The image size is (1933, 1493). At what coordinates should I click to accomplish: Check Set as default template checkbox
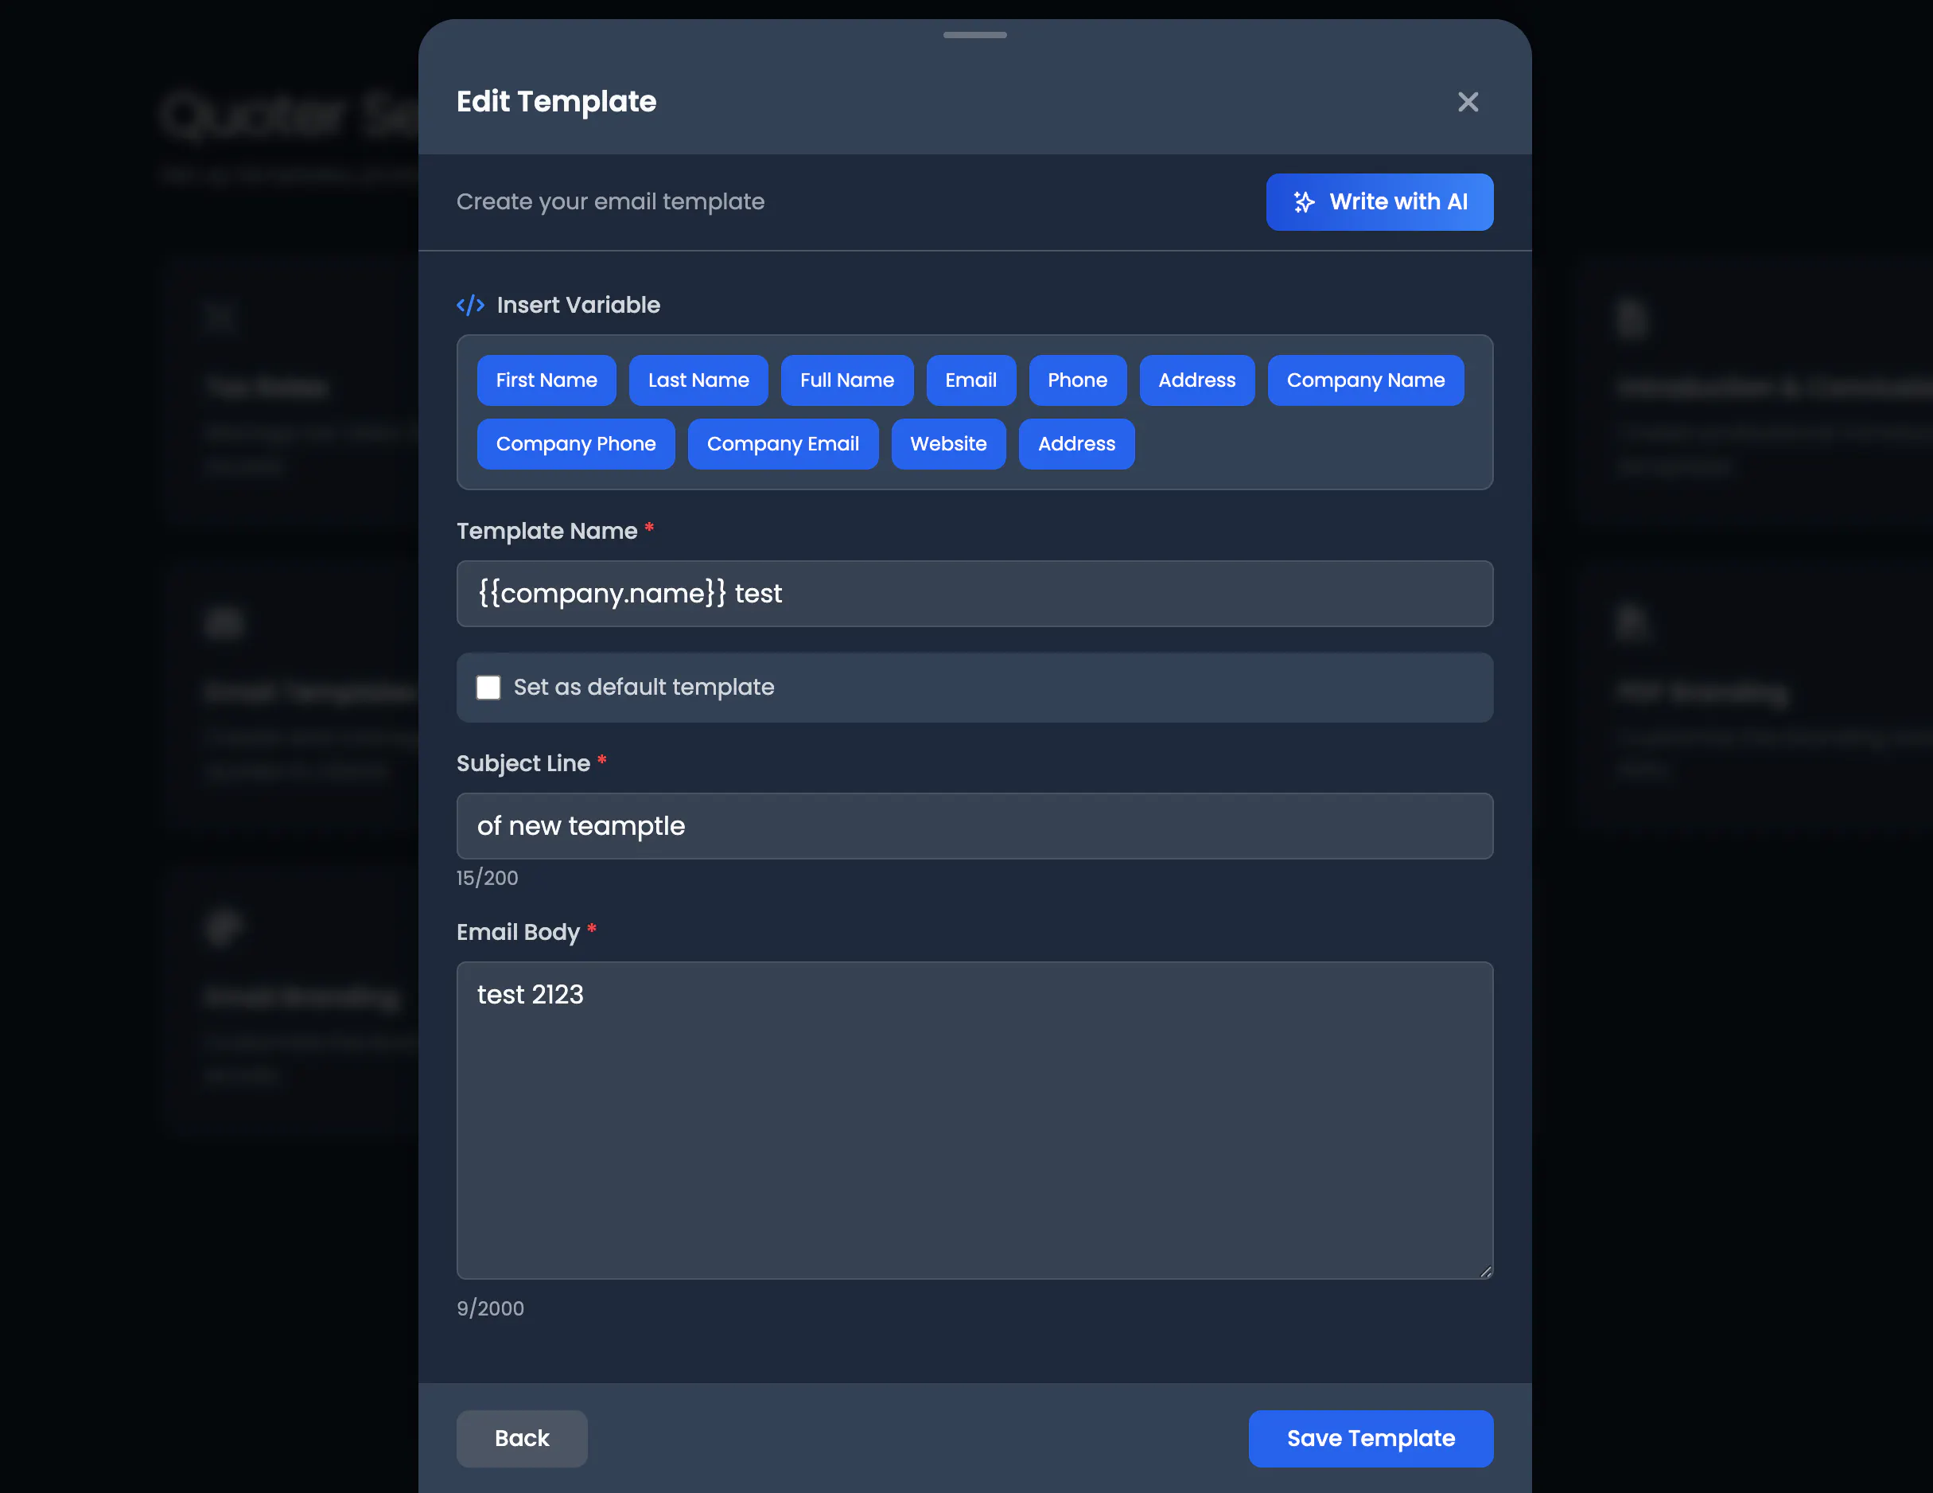[x=488, y=687]
